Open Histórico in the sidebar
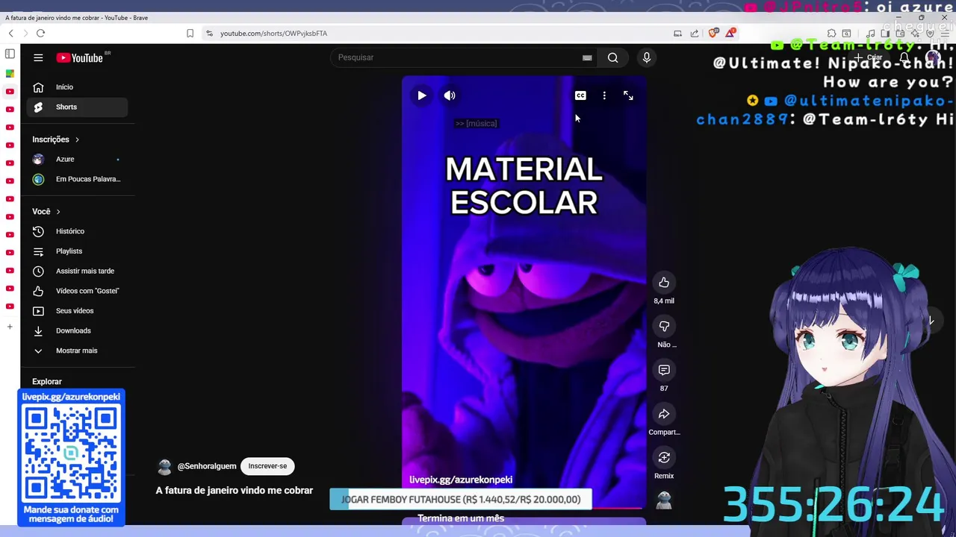The height and width of the screenshot is (537, 956). pyautogui.click(x=77, y=231)
